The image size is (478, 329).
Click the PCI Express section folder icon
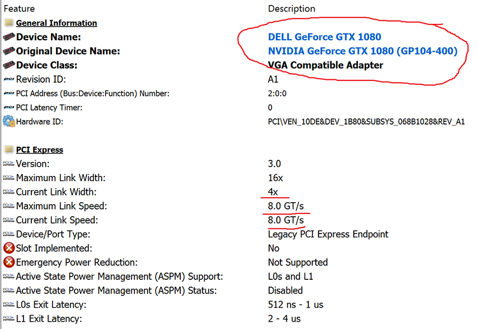click(8, 150)
